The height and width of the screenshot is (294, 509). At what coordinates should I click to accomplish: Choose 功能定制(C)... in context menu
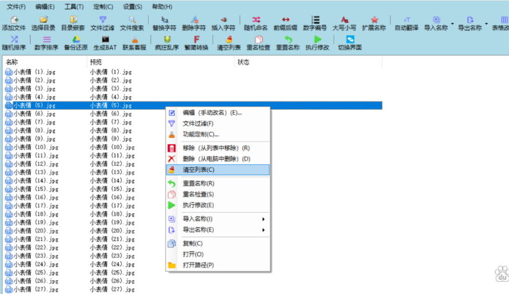218,134
